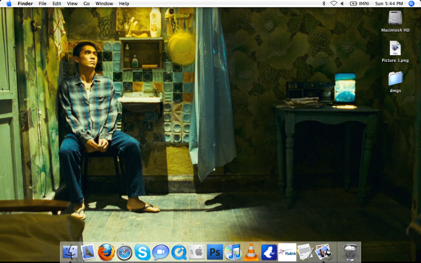Open the View menu
The image size is (421, 263).
click(x=72, y=3)
